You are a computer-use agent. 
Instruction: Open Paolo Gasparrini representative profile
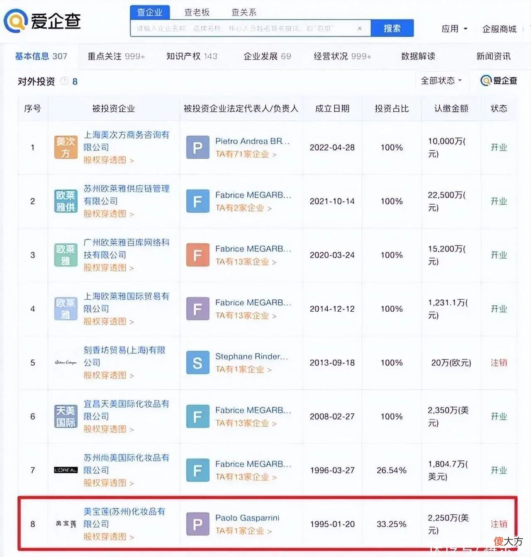[x=247, y=518]
